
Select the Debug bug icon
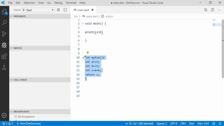tap(4, 45)
